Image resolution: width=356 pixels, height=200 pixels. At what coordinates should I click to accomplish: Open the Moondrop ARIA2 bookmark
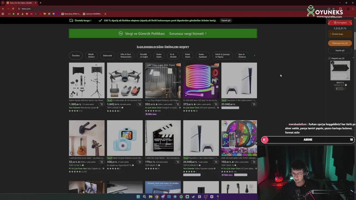(x=71, y=14)
